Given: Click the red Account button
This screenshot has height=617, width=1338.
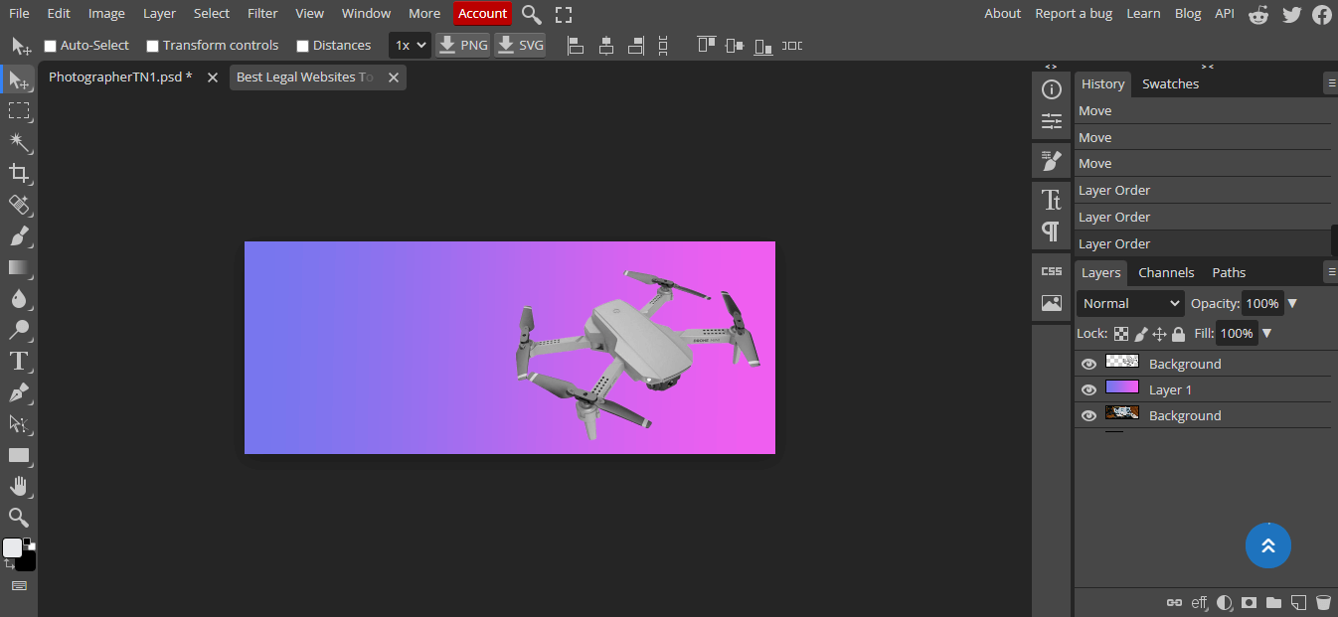Looking at the screenshot, I should click(482, 14).
